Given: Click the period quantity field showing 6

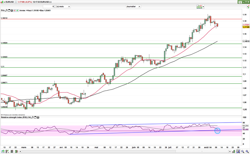Looking at the screenshot, I should point(49,7).
